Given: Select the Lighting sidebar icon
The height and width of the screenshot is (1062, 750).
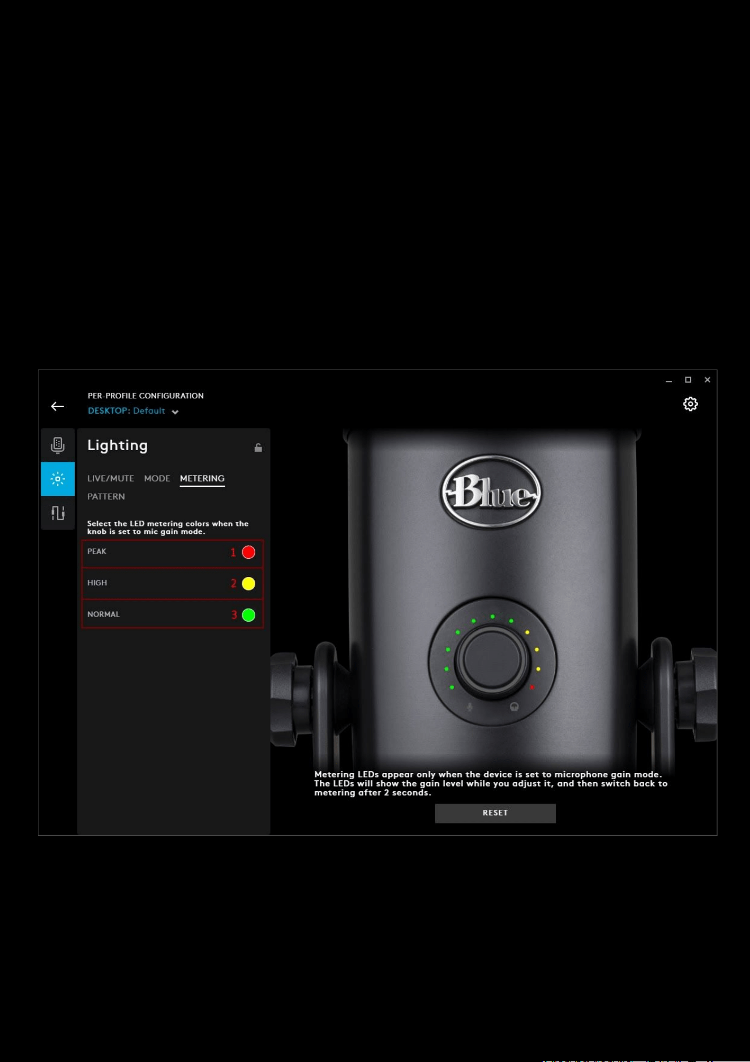Looking at the screenshot, I should coord(58,479).
